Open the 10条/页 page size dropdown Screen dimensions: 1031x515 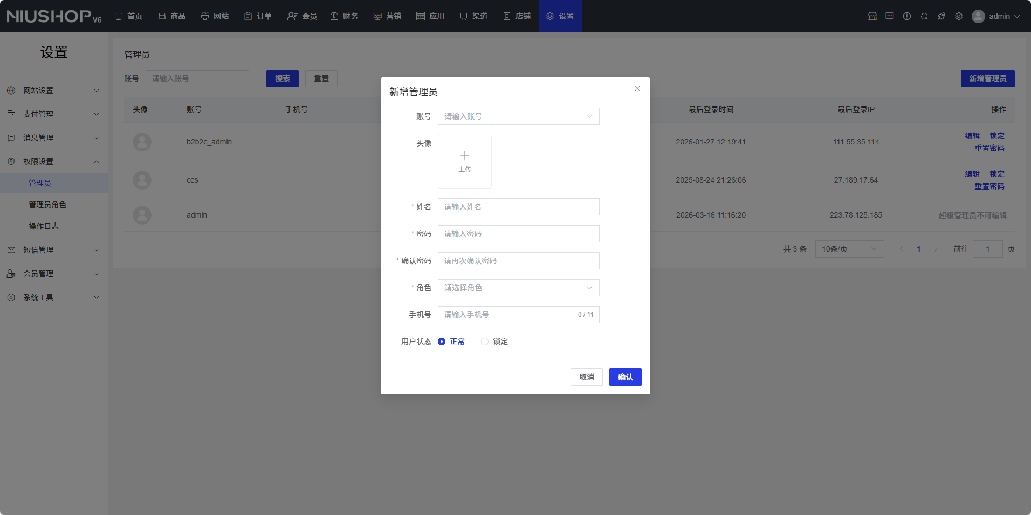pos(849,249)
